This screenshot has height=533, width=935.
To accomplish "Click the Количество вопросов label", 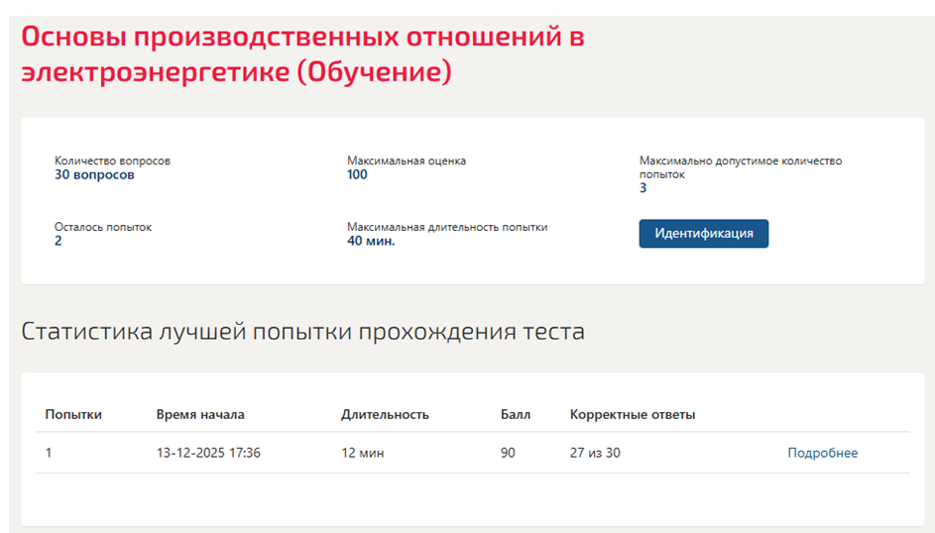I will [112, 160].
